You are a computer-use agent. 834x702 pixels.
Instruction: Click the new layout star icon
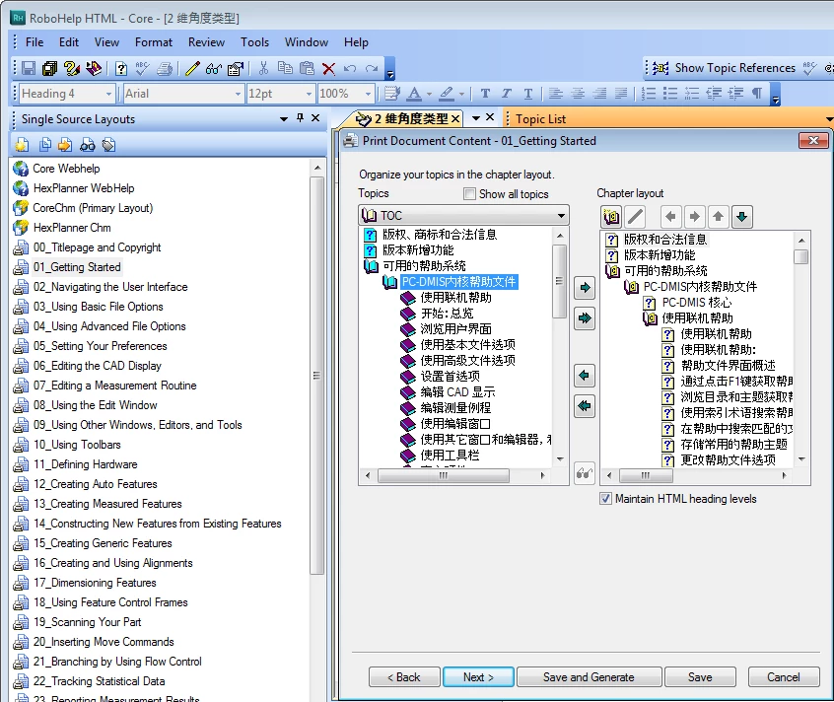22,145
